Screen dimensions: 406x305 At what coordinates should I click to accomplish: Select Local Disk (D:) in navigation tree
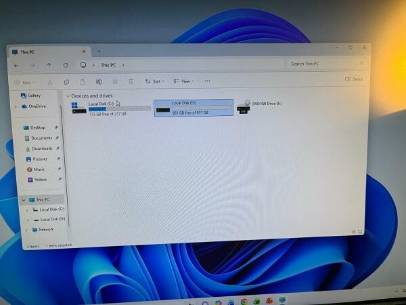tap(49, 220)
